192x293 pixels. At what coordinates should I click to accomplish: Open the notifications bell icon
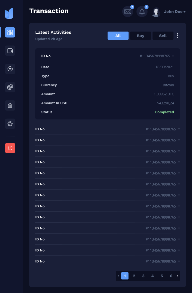coord(142,12)
